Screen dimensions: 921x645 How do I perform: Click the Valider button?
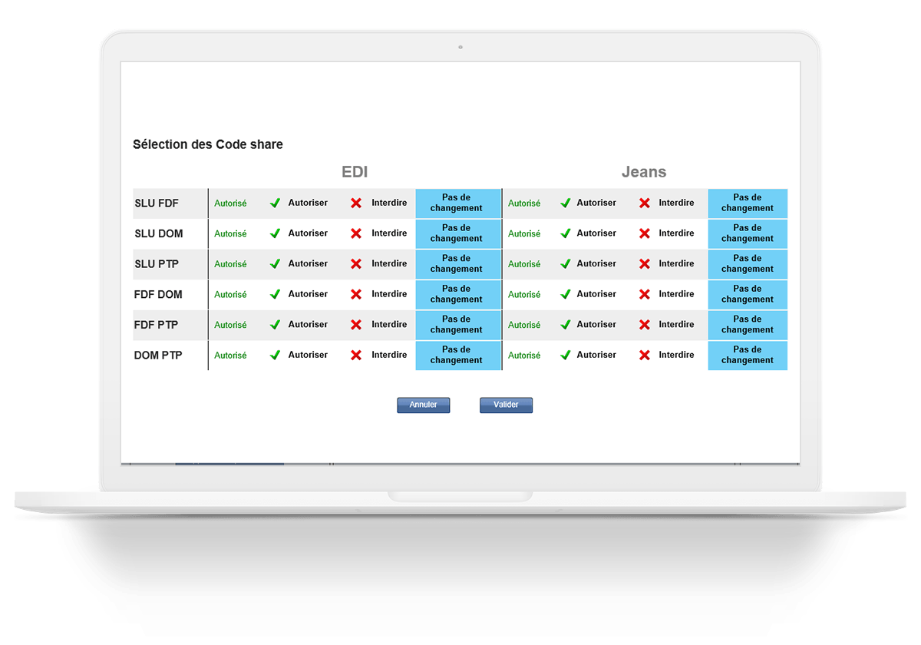pos(506,405)
